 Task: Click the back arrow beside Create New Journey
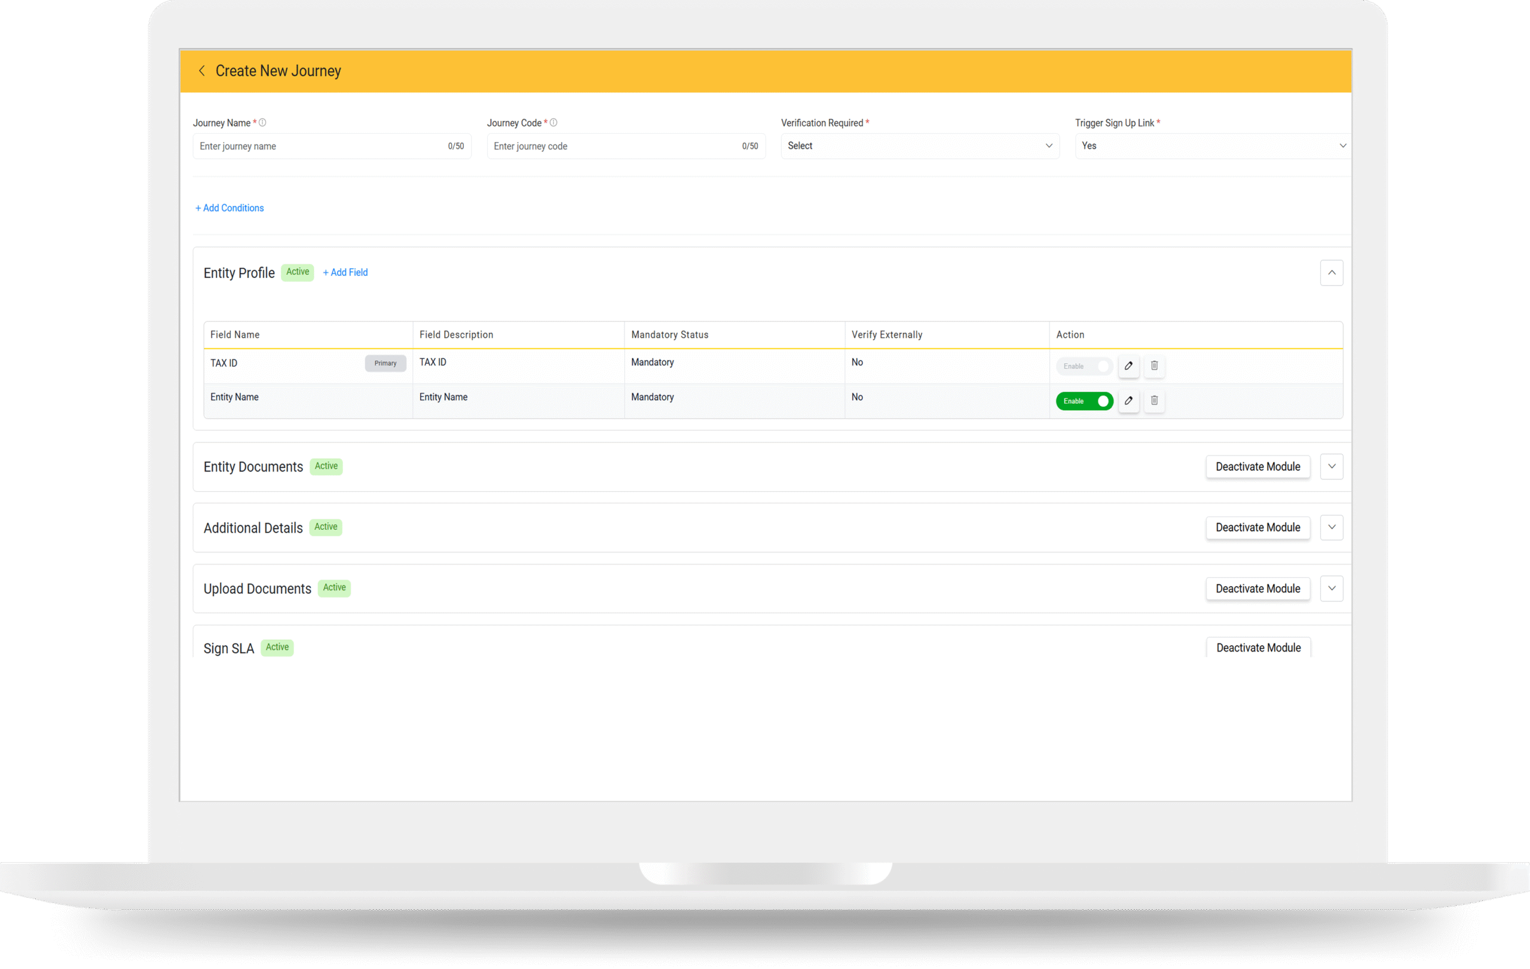pos(201,70)
